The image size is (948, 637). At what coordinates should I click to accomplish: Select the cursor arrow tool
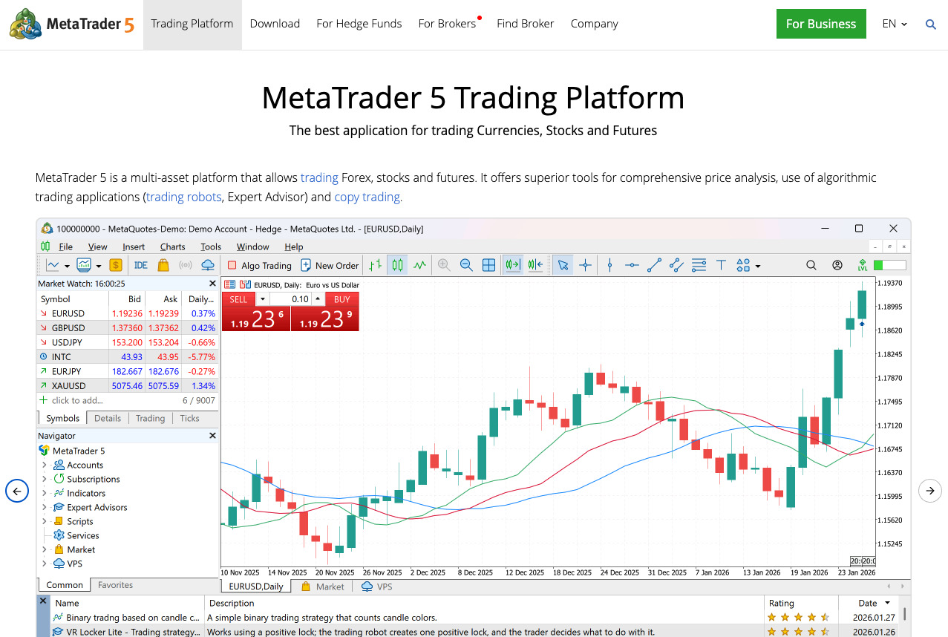[563, 265]
